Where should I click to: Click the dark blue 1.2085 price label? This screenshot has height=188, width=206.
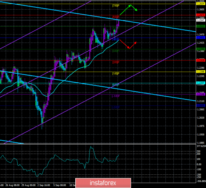[x=200, y=106]
